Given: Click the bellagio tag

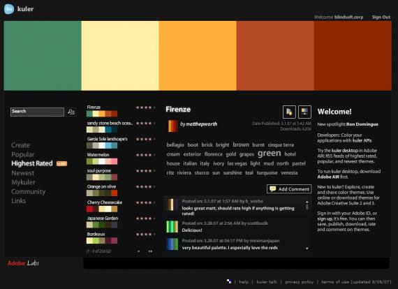Looking at the screenshot, I should click(175, 145).
